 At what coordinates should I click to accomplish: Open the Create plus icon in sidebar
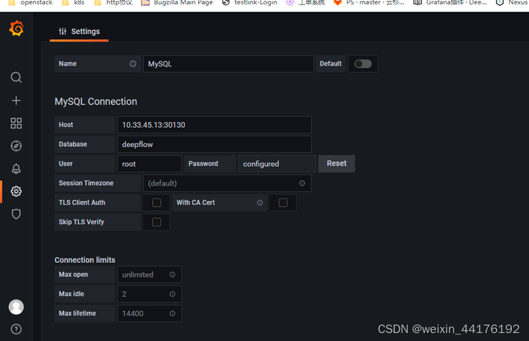tap(16, 100)
